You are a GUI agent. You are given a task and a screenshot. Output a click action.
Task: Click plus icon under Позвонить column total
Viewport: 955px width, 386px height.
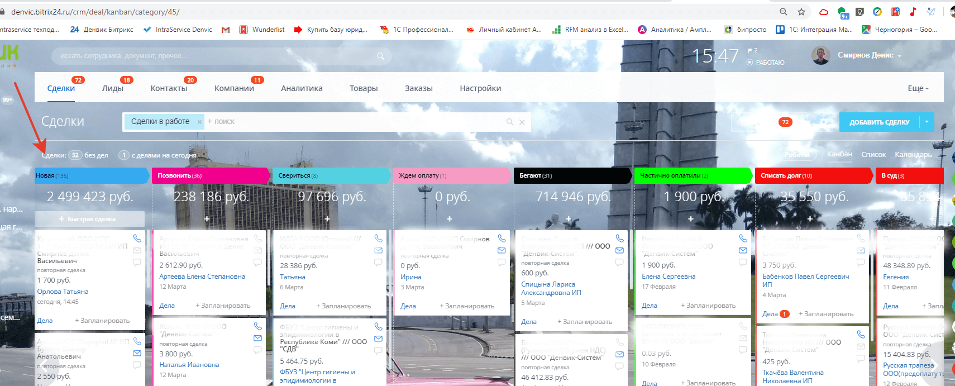coord(207,219)
